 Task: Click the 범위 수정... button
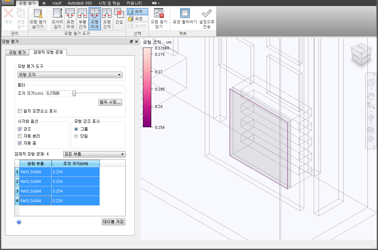[x=110, y=102]
